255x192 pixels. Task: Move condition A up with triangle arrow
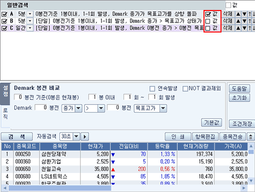[x=238, y=14]
